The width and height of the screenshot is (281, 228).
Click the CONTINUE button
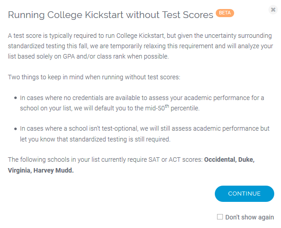[244, 194]
